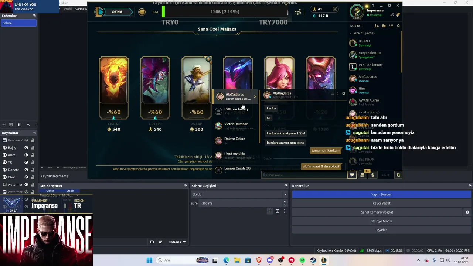This screenshot has width=473, height=266.
Task: Open the Victor Osimhen conversation
Action: [x=236, y=126]
